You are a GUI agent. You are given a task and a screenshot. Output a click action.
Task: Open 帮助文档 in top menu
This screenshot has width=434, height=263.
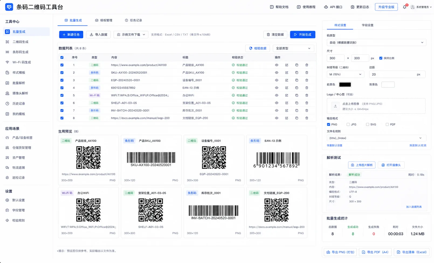279,7
